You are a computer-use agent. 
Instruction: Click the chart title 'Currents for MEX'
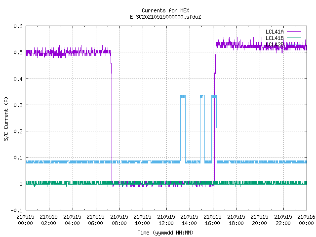[165, 10]
